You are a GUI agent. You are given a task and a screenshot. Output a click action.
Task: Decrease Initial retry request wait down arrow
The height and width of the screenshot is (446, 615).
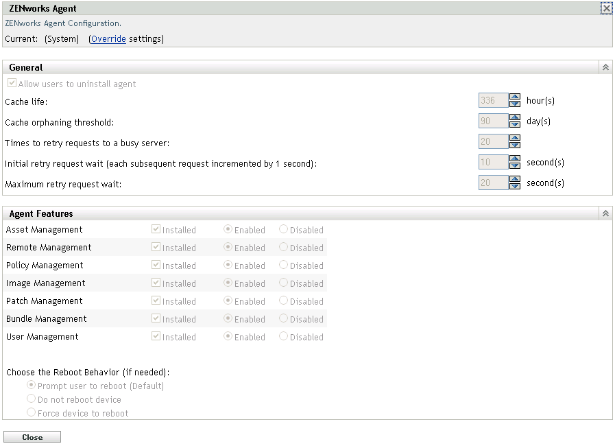tap(515, 166)
